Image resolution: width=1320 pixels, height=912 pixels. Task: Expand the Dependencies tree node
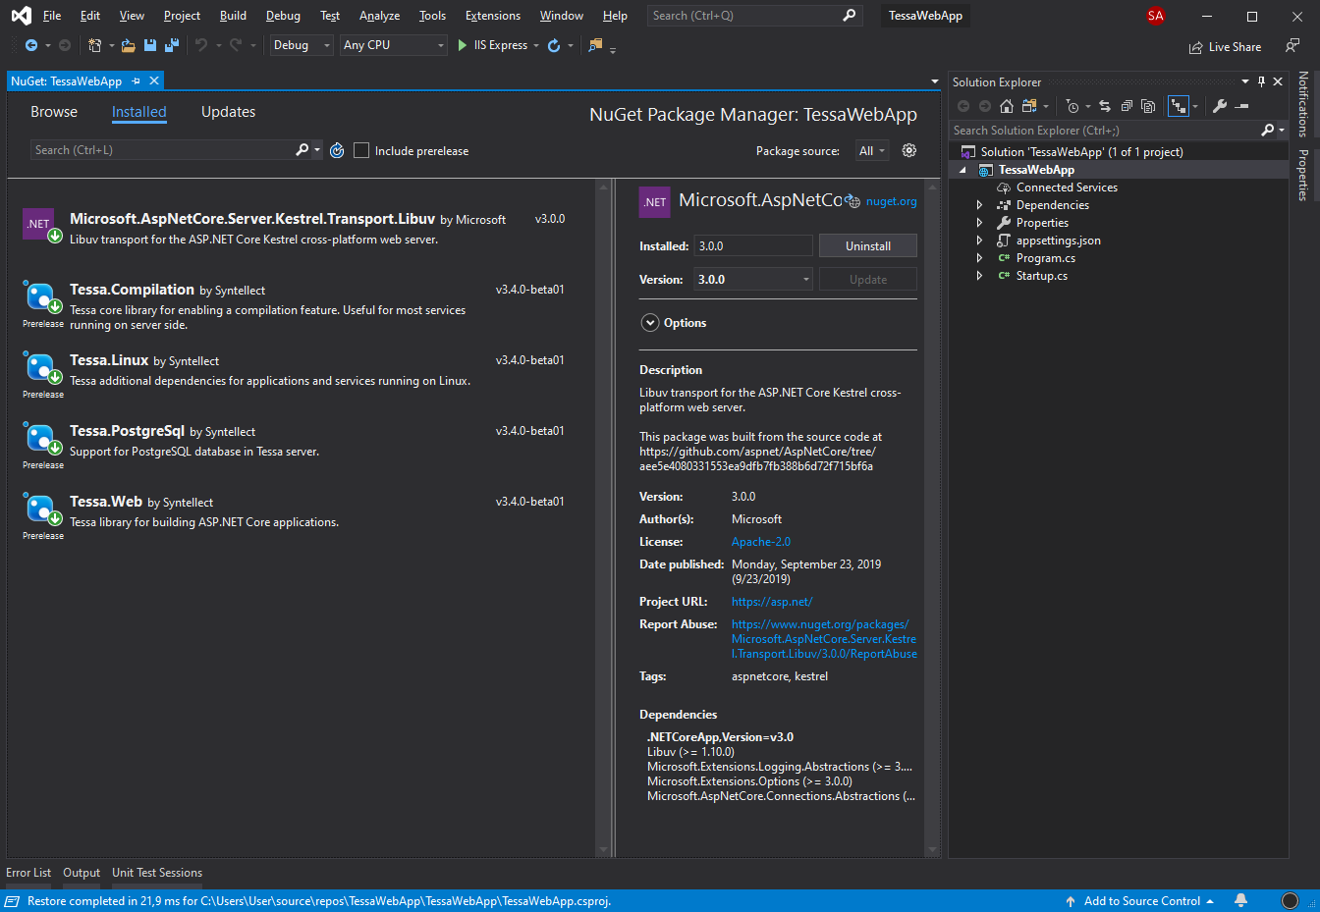979,205
